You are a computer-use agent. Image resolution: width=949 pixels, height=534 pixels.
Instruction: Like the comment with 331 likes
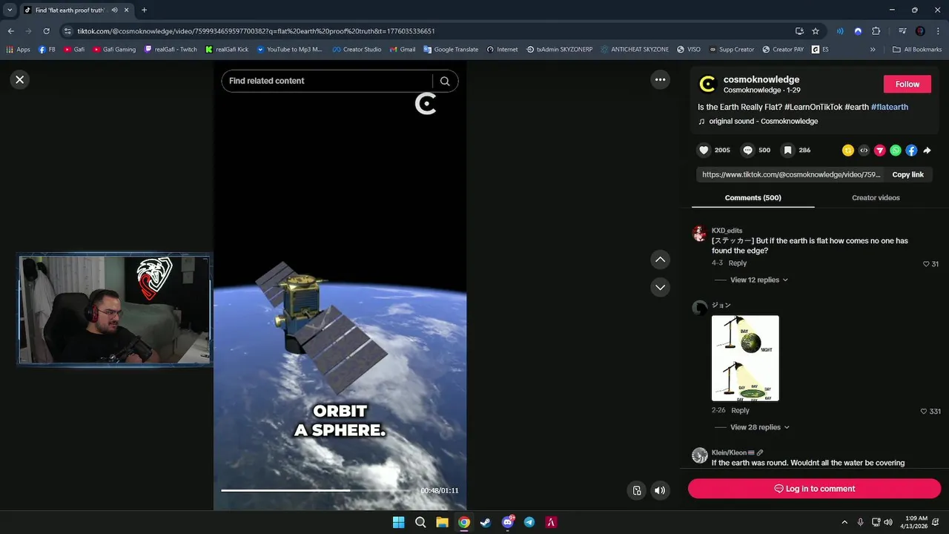[924, 411]
